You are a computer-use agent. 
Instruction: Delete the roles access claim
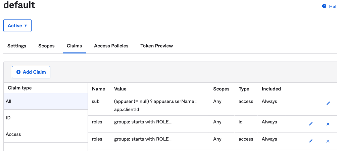tap(328, 141)
